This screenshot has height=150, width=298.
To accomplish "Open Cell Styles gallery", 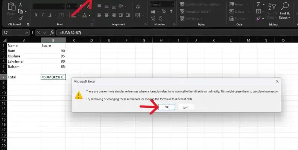I will tap(191, 18).
